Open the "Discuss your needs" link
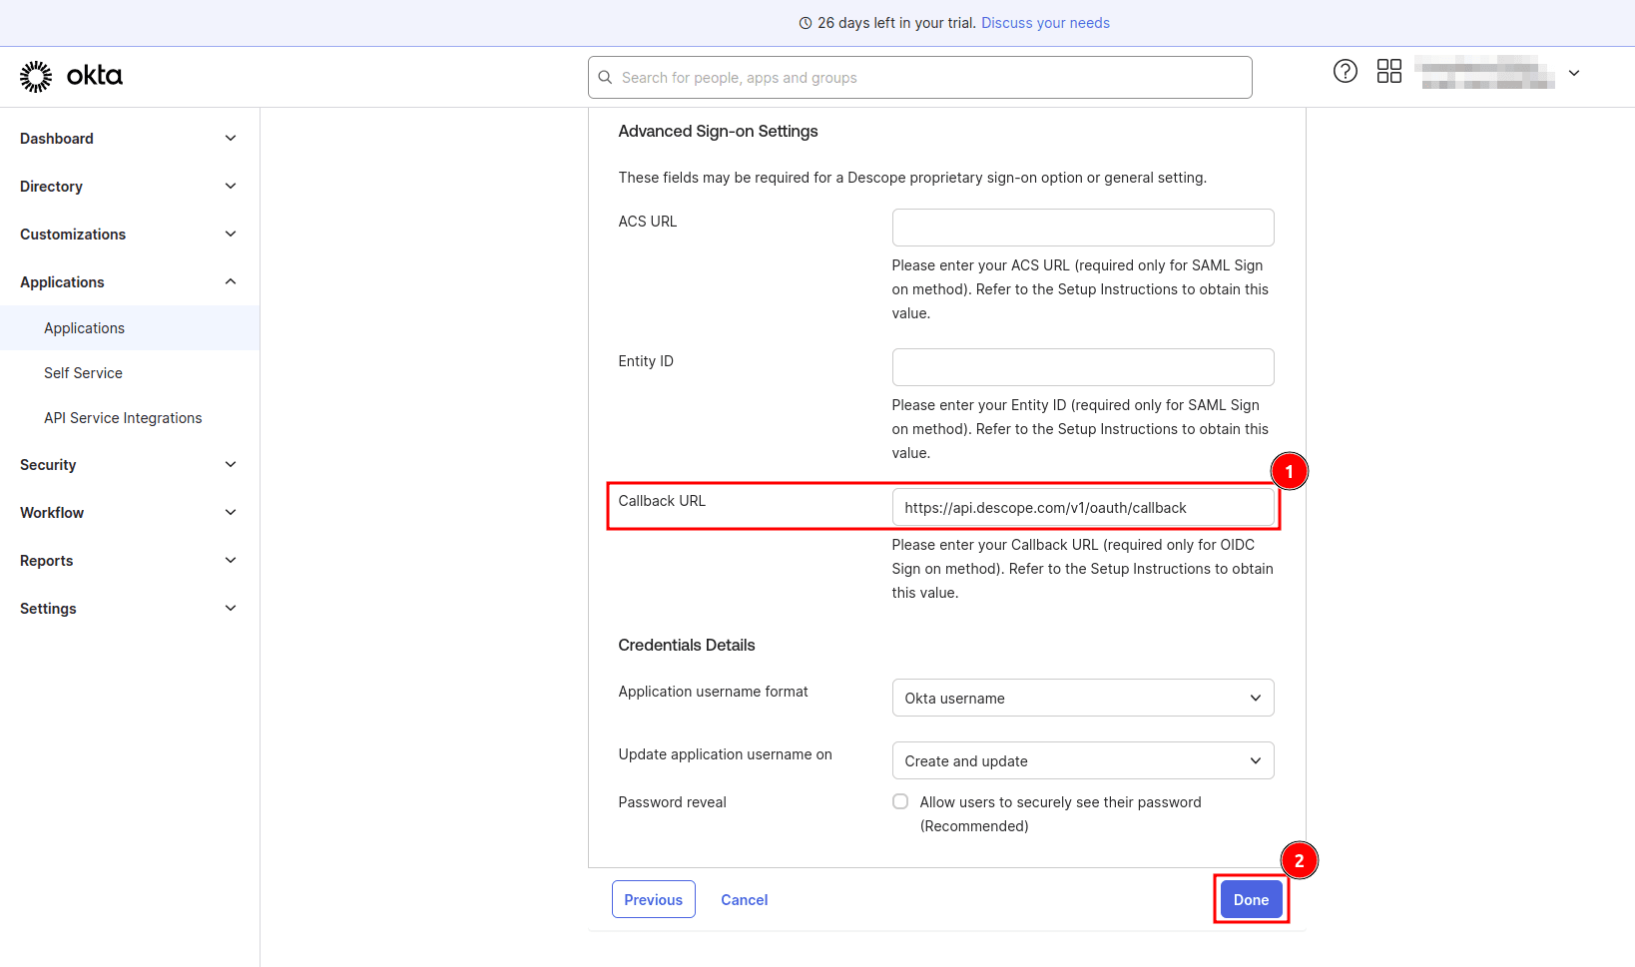The image size is (1635, 967). [x=1045, y=22]
